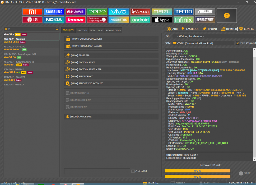This screenshot has width=256, height=185.
Task: Select the MediaTek platform logo
Action: pyautogui.click(x=119, y=20)
